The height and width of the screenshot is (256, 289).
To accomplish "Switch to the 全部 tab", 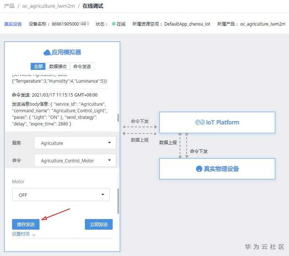I will pos(38,66).
